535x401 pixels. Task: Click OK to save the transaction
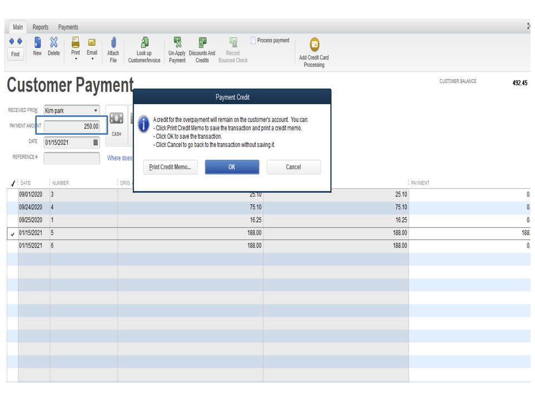point(232,167)
